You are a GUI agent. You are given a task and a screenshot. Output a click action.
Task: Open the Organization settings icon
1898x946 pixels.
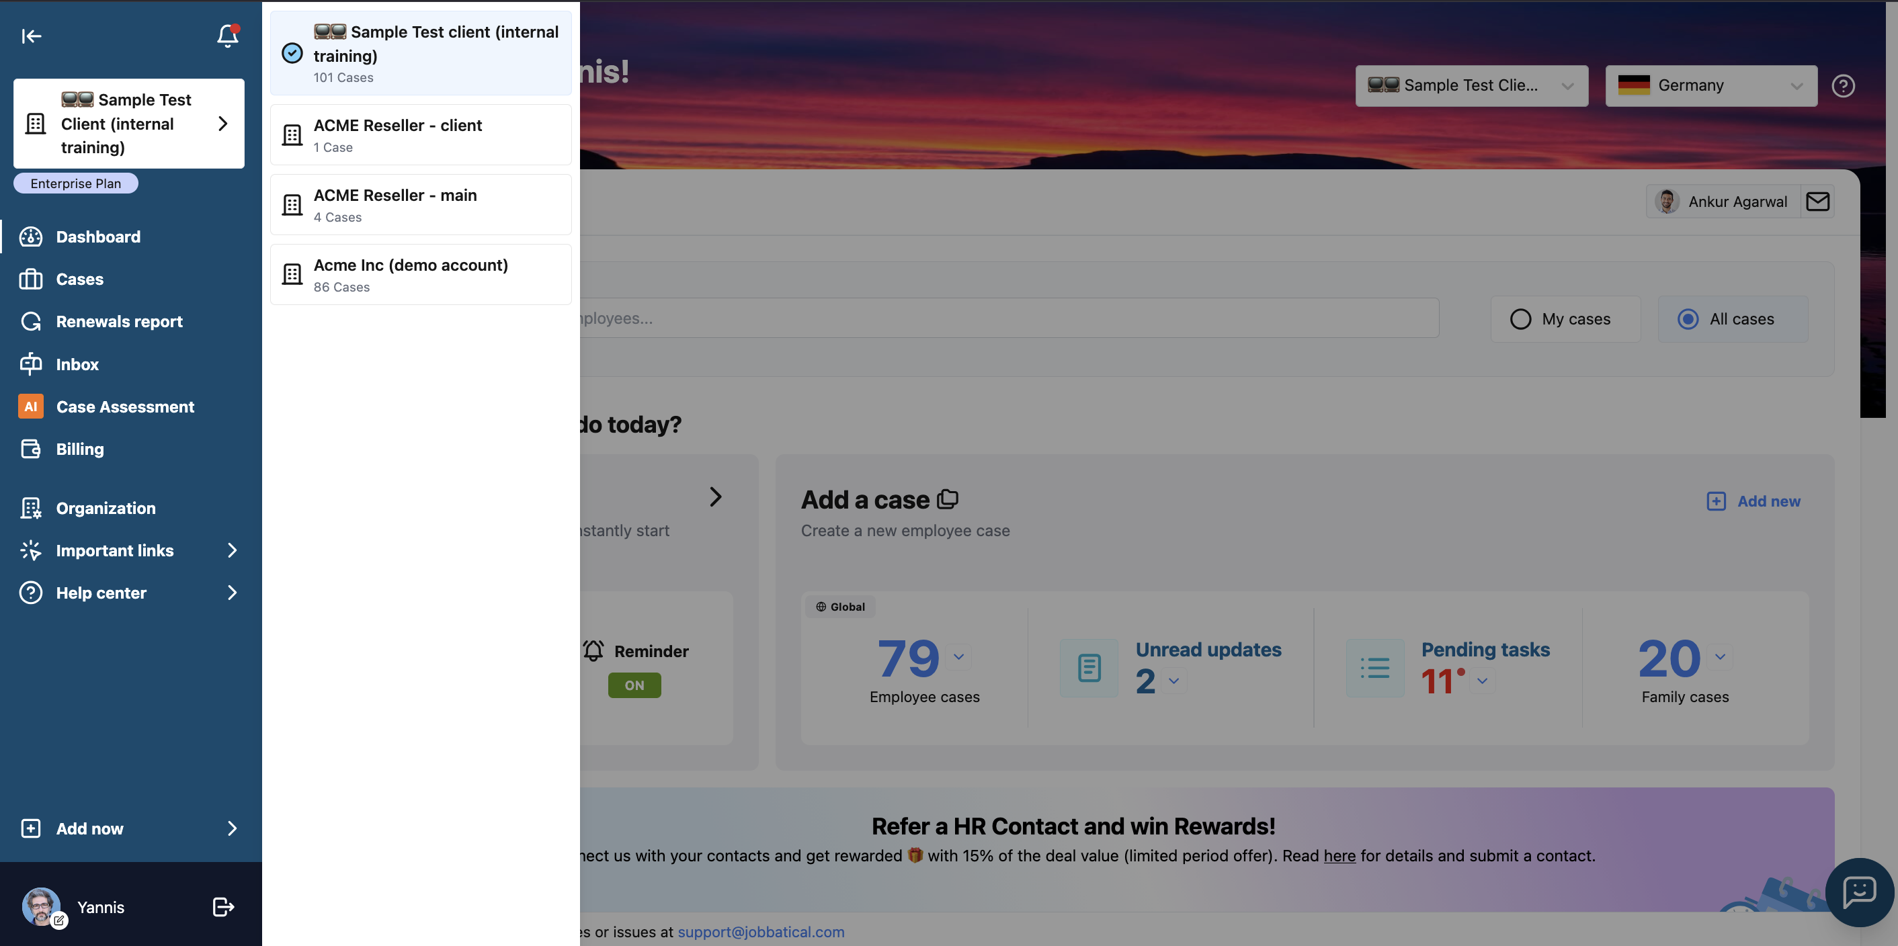pos(30,508)
